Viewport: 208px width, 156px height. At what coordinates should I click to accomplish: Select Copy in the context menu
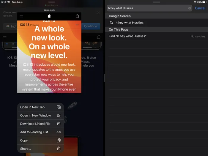24,141
